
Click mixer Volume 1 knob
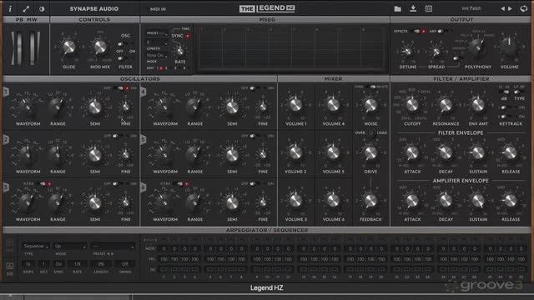(295, 105)
